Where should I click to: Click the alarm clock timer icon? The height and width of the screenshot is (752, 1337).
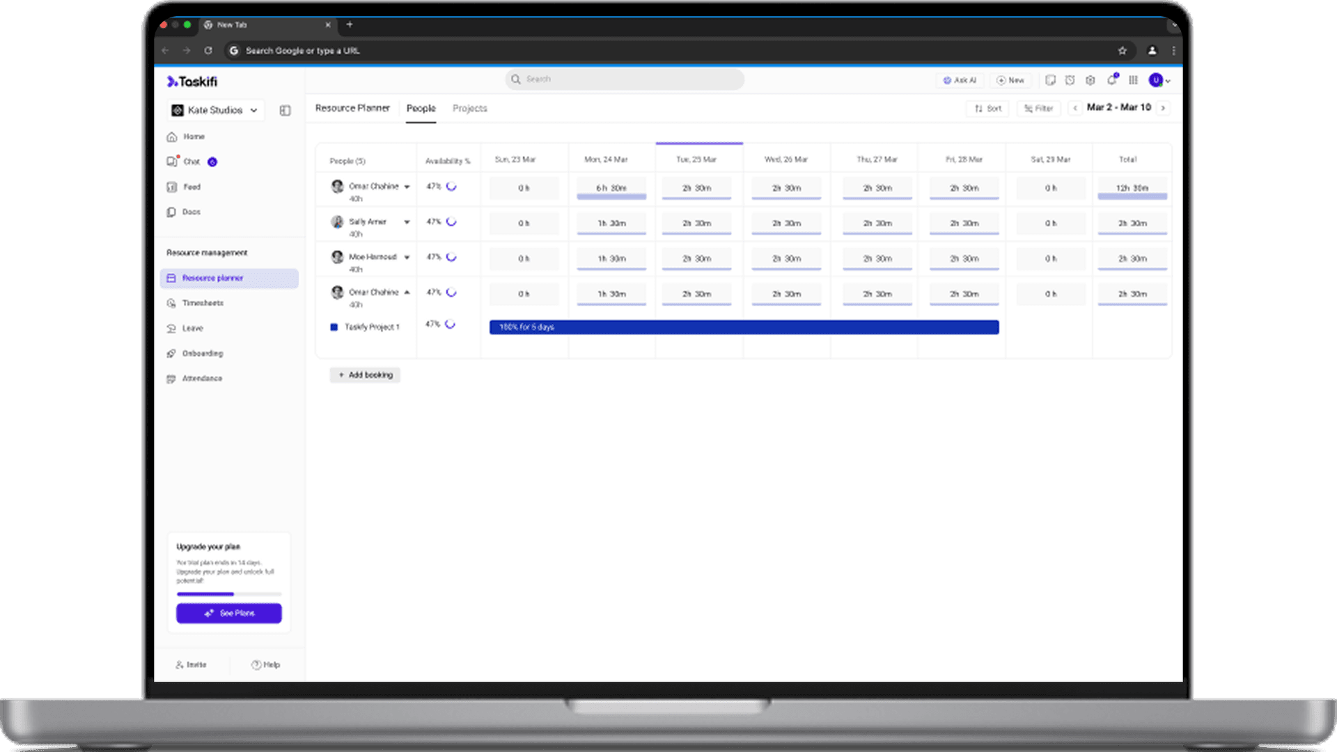point(1070,80)
